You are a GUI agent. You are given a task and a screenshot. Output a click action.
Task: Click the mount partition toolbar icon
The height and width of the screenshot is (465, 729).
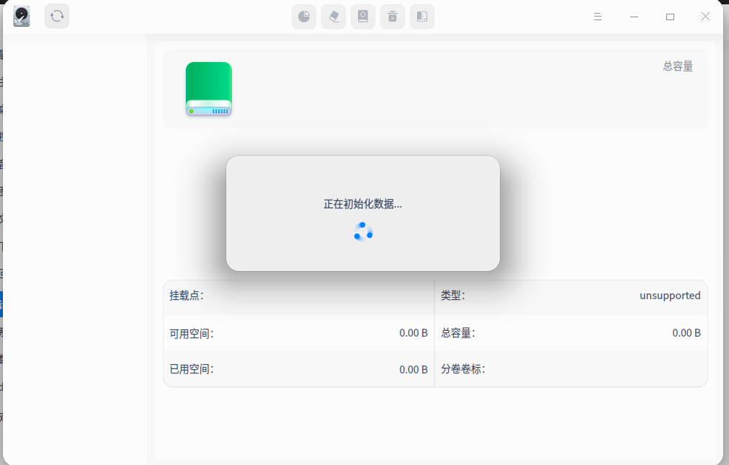click(363, 17)
